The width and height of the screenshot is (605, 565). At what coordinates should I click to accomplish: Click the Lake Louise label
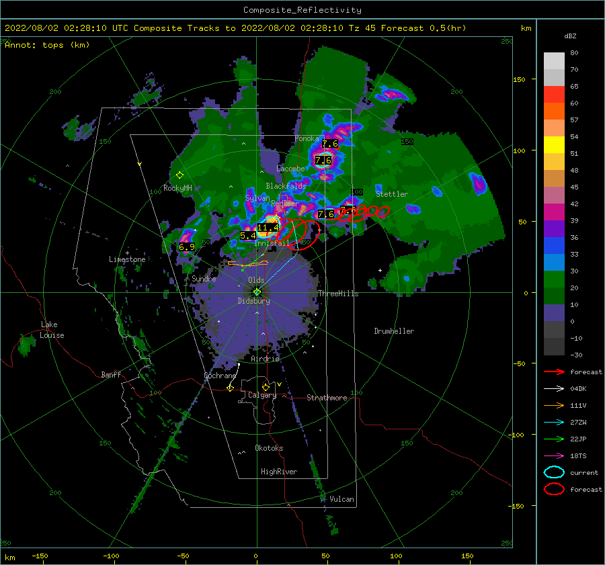coord(52,330)
